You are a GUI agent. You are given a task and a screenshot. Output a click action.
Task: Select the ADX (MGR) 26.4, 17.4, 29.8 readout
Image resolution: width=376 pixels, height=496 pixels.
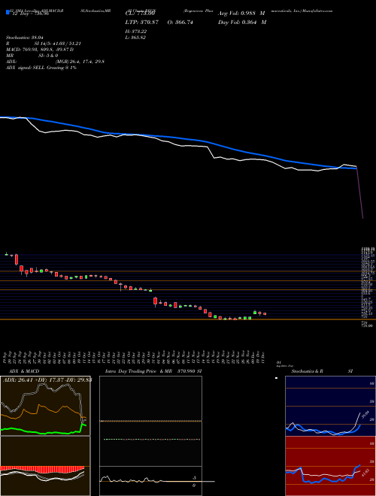(x=56, y=62)
